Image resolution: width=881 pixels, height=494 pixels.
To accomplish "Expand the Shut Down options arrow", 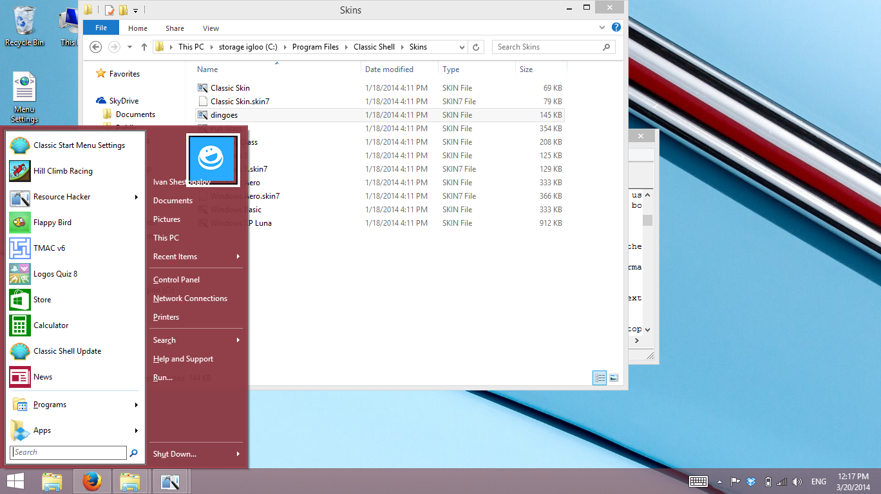I will 238,454.
